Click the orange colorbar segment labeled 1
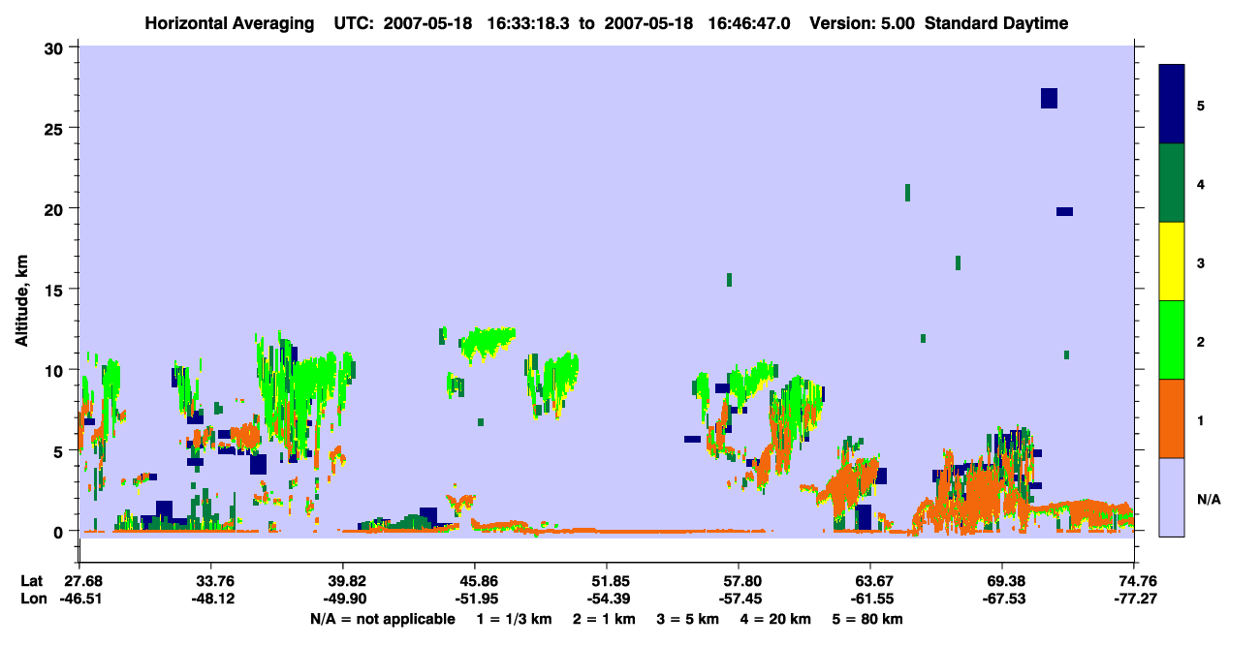 click(x=1172, y=418)
